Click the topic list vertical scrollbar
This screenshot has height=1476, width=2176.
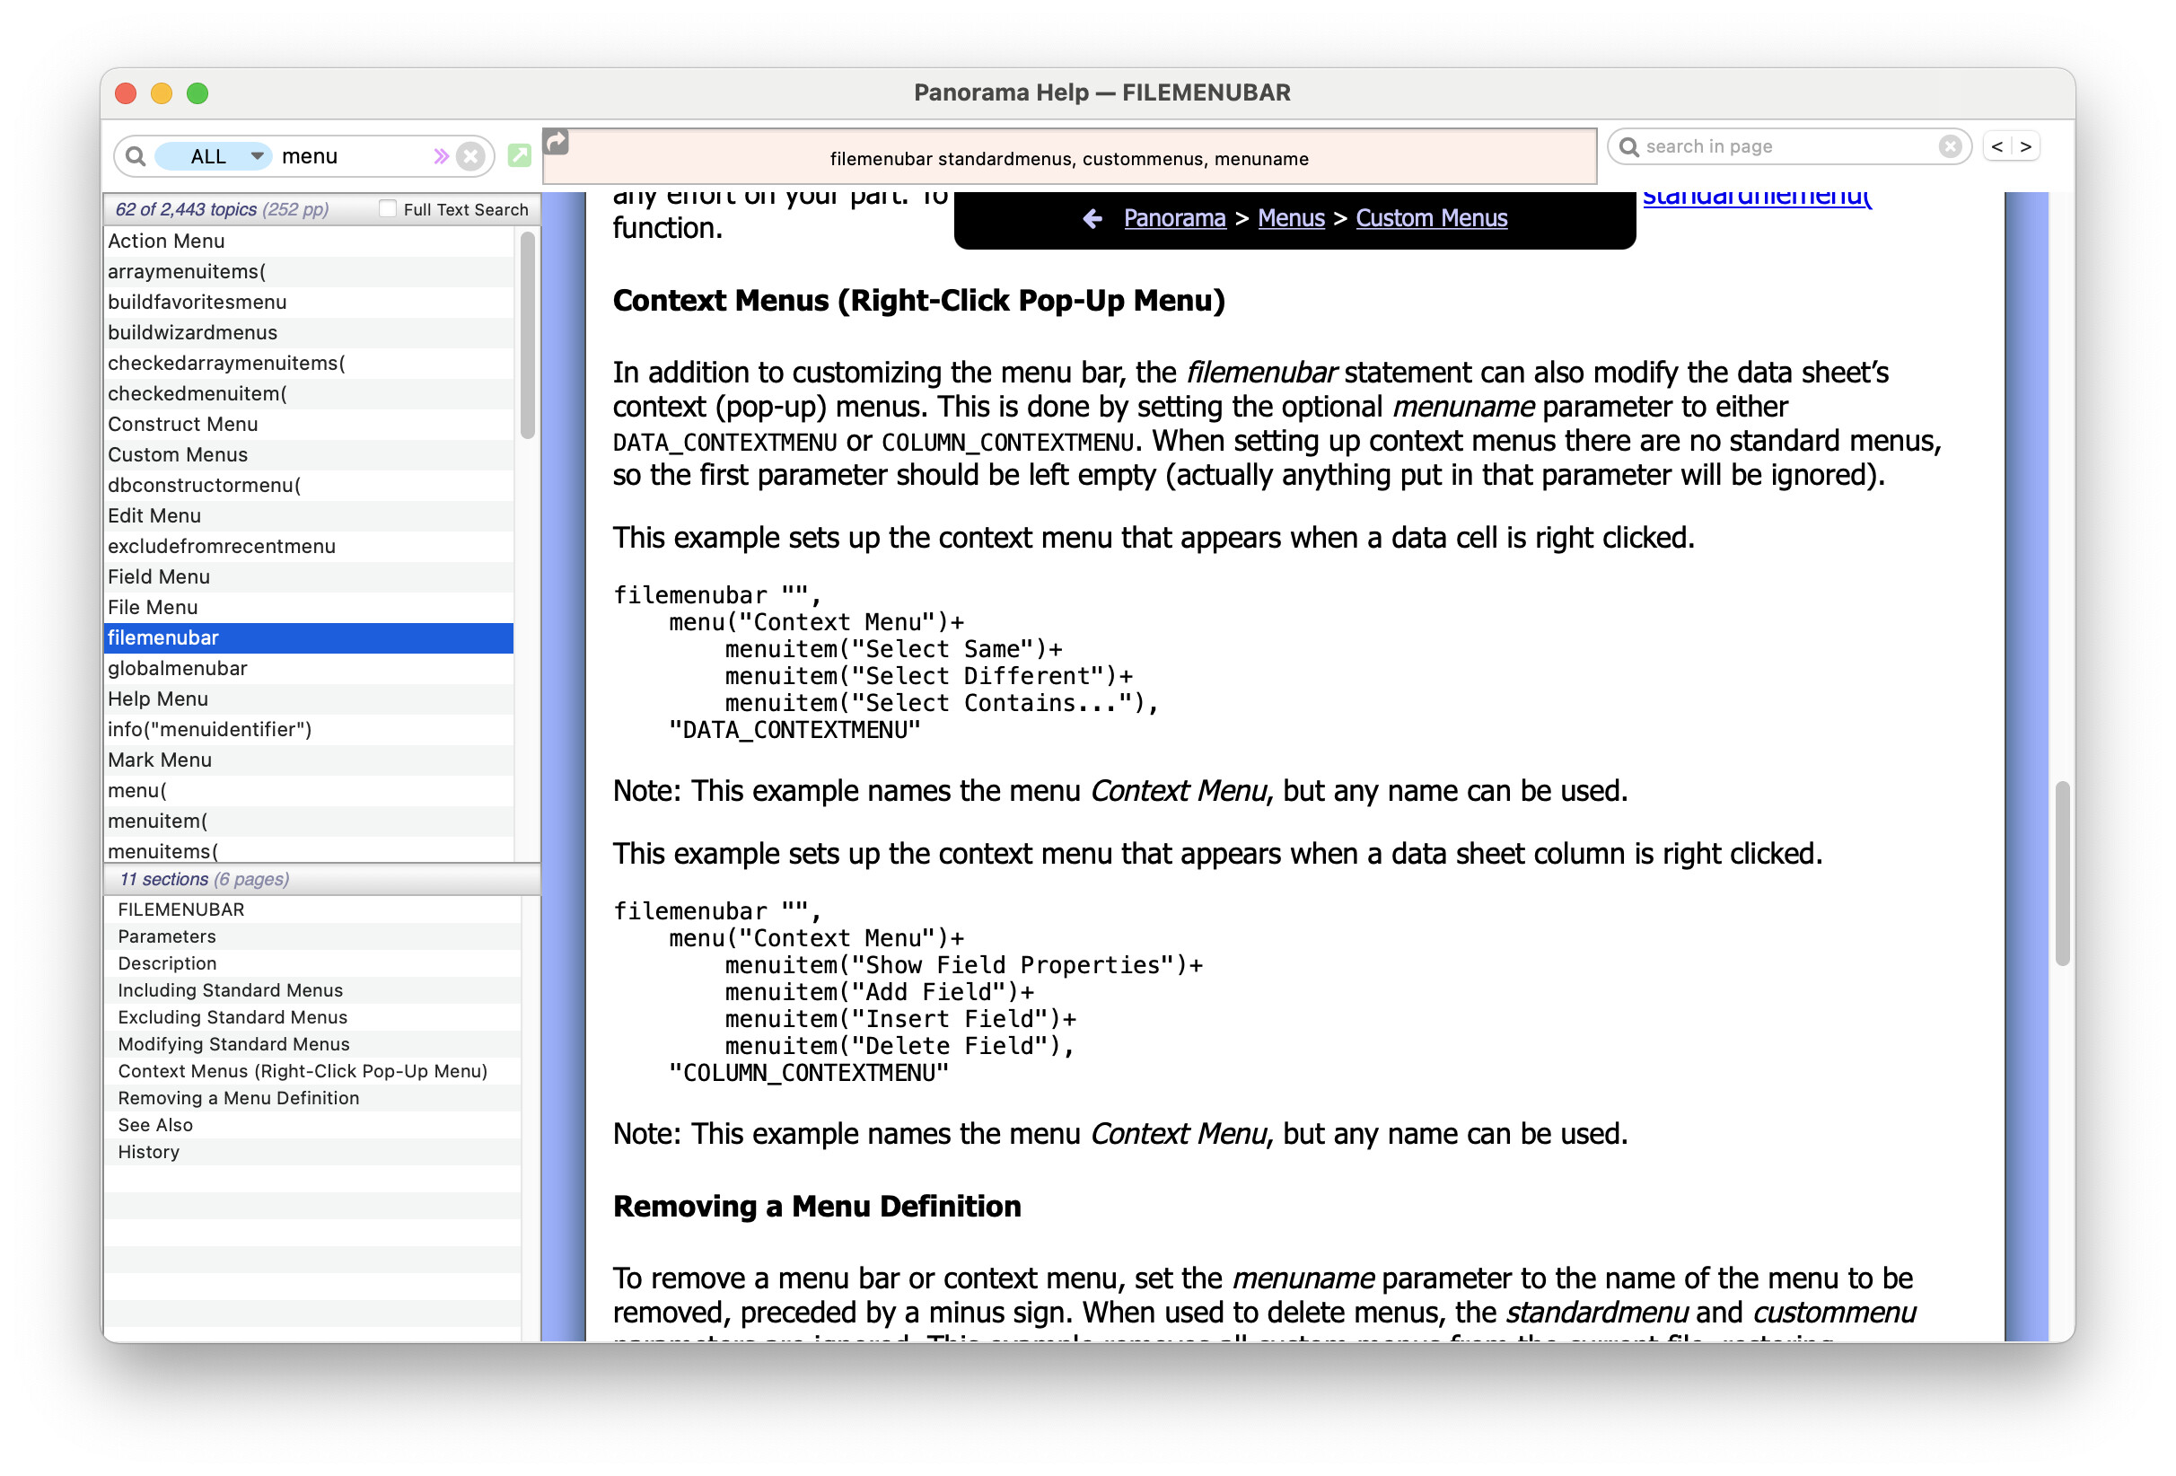coord(527,335)
